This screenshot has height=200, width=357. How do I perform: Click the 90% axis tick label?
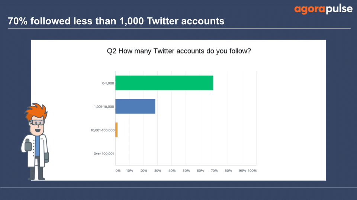tap(242, 170)
